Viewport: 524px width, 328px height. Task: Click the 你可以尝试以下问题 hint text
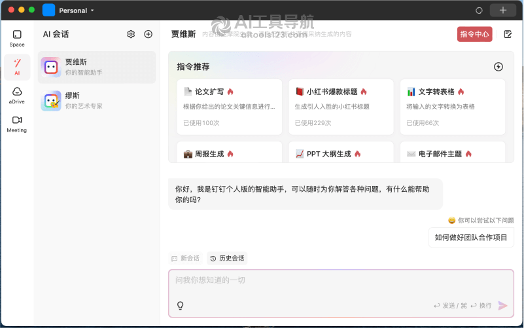tap(485, 221)
